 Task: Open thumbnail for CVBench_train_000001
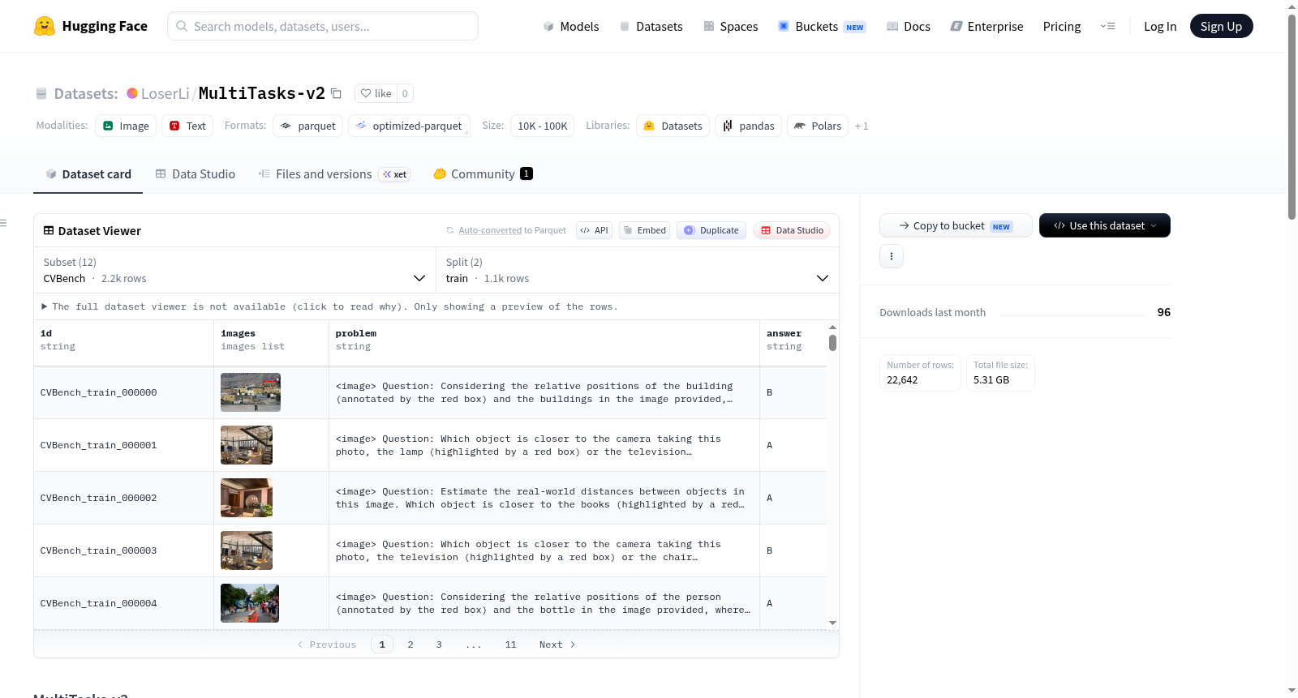click(x=247, y=445)
